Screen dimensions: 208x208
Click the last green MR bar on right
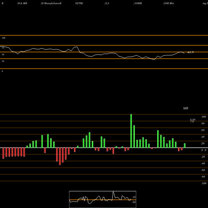(x=185, y=146)
